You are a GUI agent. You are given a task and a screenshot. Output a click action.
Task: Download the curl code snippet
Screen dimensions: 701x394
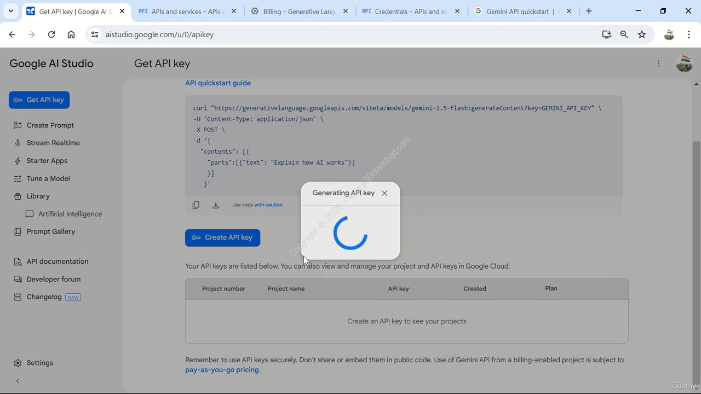[x=216, y=205]
